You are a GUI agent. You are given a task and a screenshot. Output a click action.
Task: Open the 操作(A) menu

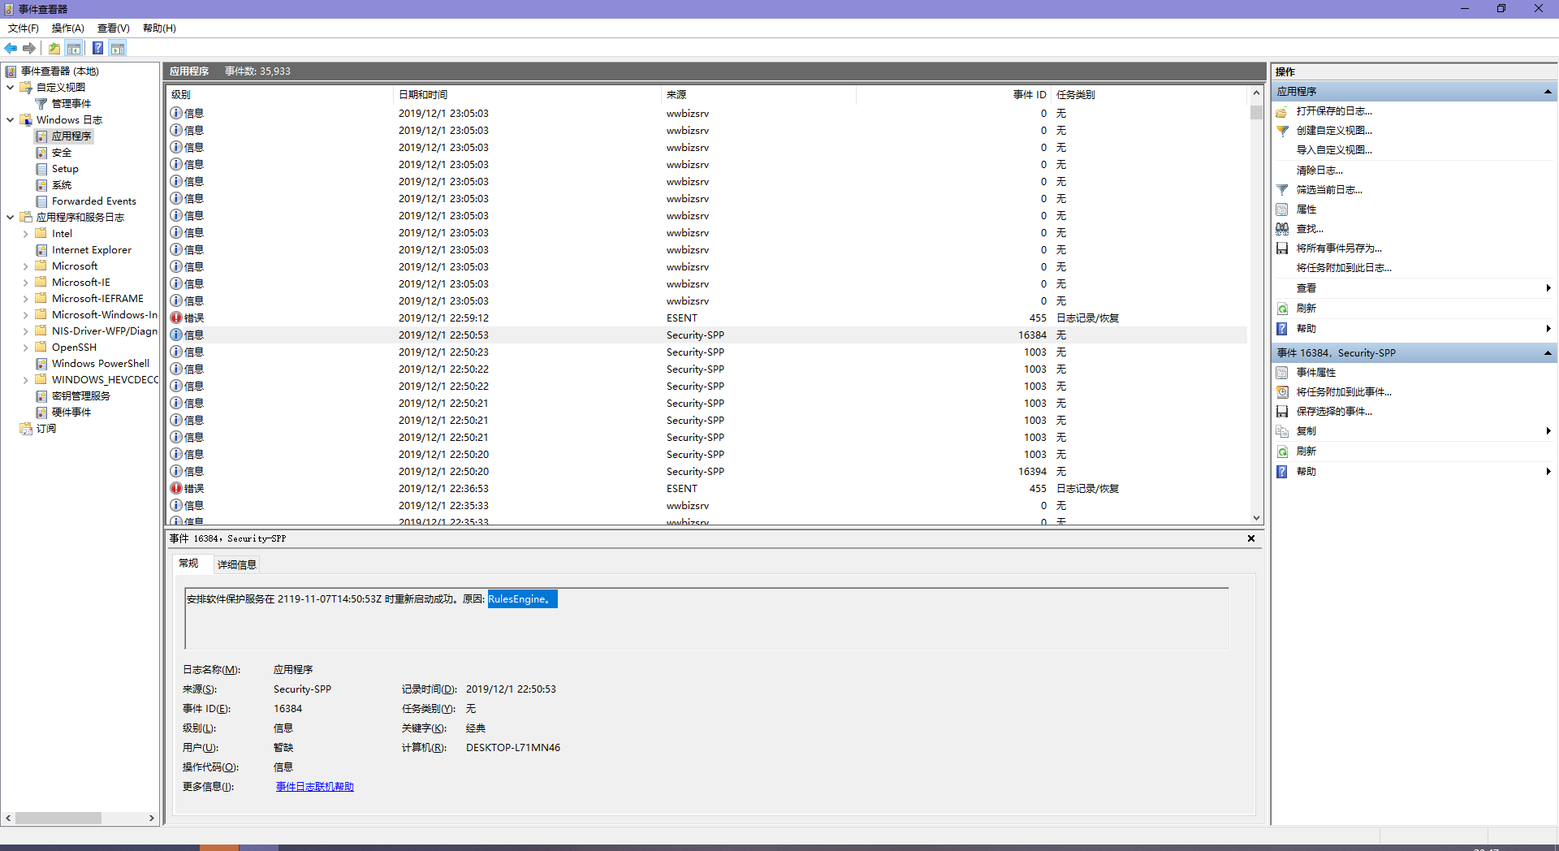click(68, 28)
